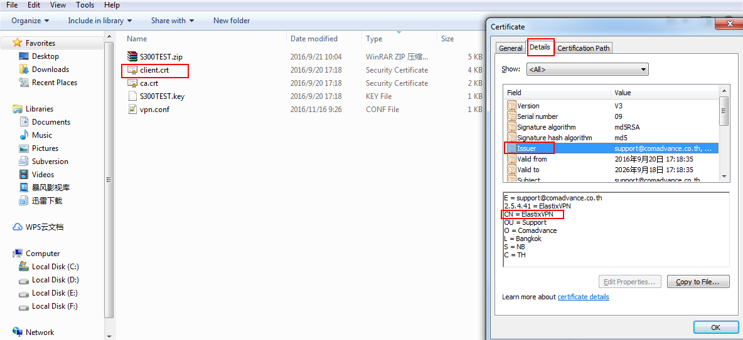Click the Documents library icon

24,122
